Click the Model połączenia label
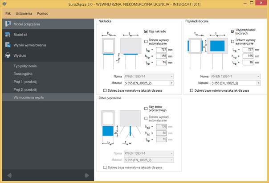The image size is (269, 183). click(27, 24)
